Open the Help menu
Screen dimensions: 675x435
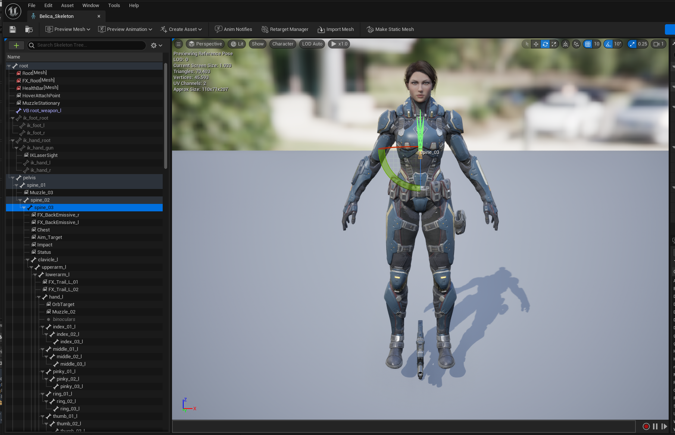pyautogui.click(x=134, y=6)
